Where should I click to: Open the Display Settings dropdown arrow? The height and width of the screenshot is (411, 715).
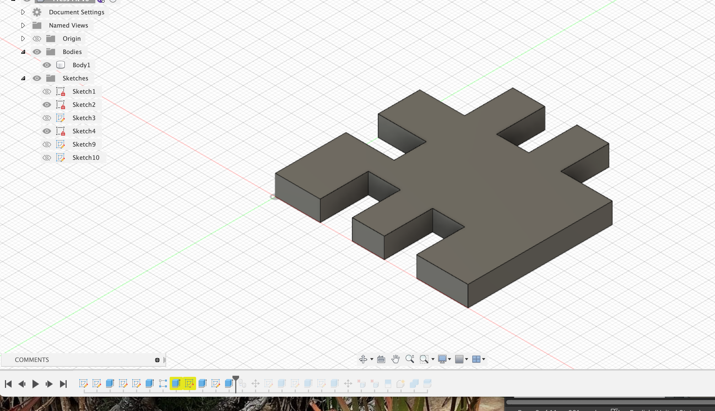[x=449, y=359]
